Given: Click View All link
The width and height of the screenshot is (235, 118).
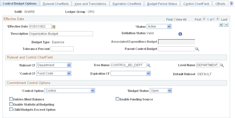Looking at the screenshot, I should point(181,19).
